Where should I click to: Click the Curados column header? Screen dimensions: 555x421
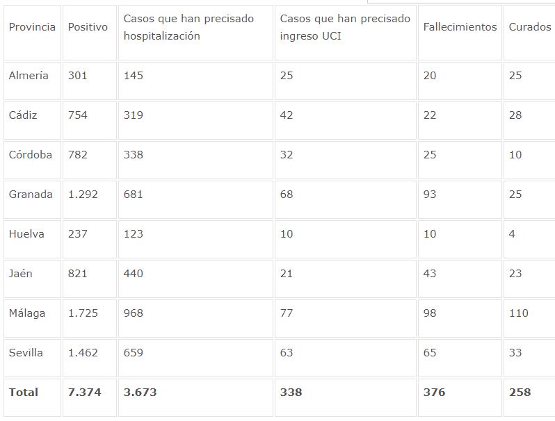[x=529, y=27]
